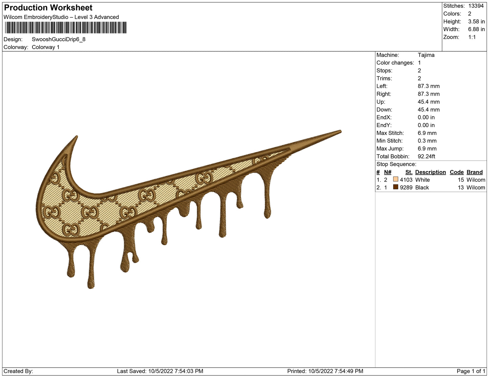Click the N# column header
489x376 pixels.
(387, 172)
